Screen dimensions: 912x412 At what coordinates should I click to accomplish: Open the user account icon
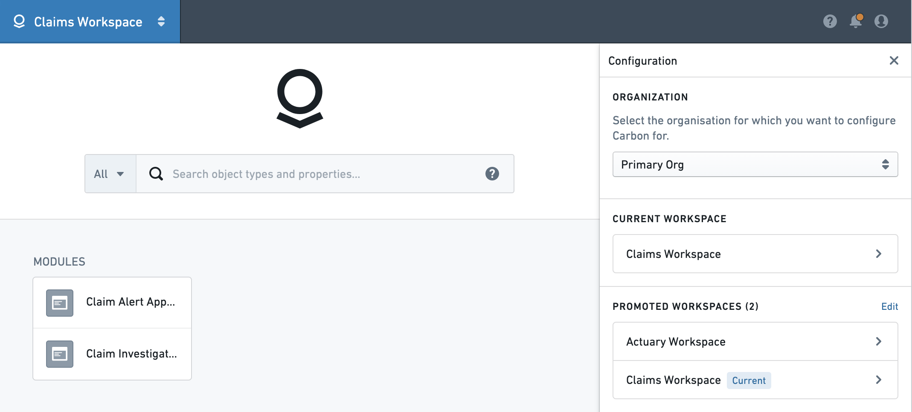[881, 21]
